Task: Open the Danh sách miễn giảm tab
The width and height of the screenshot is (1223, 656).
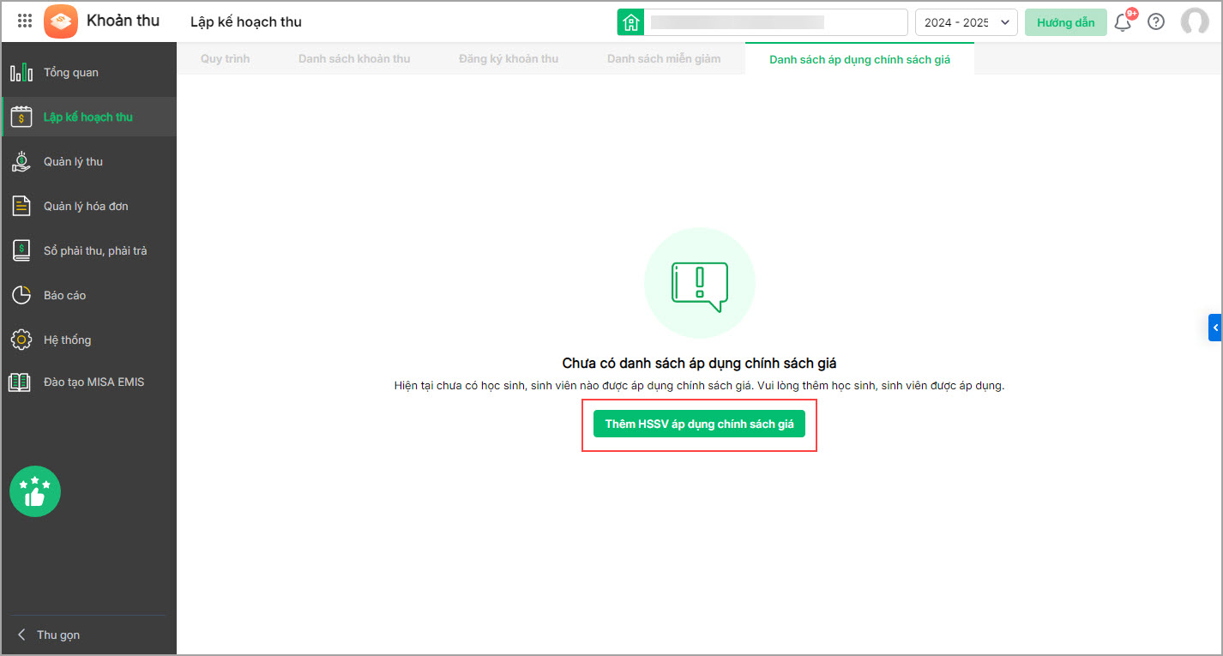Action: (x=664, y=59)
